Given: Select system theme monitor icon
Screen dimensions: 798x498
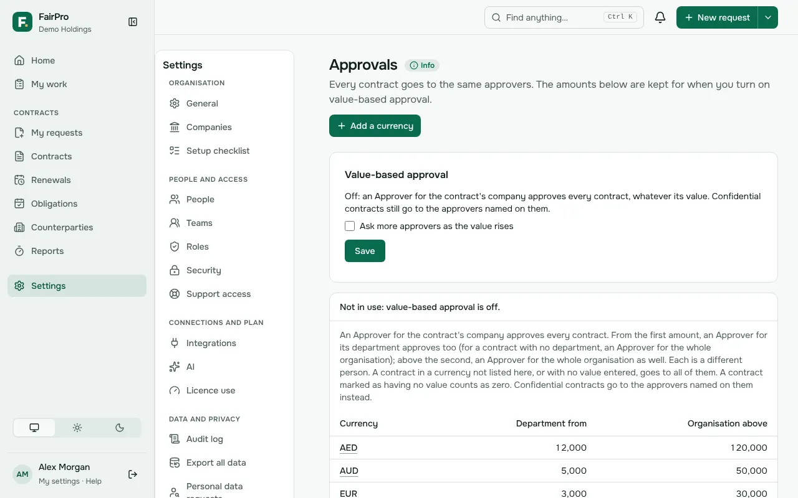Looking at the screenshot, I should pyautogui.click(x=34, y=428).
